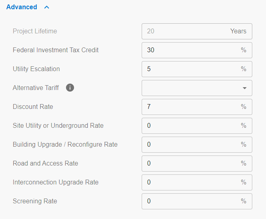Click the Federal Investment Tax Credit label

pyautogui.click(x=56, y=50)
